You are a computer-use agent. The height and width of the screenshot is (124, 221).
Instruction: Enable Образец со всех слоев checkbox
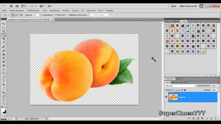[68, 15]
